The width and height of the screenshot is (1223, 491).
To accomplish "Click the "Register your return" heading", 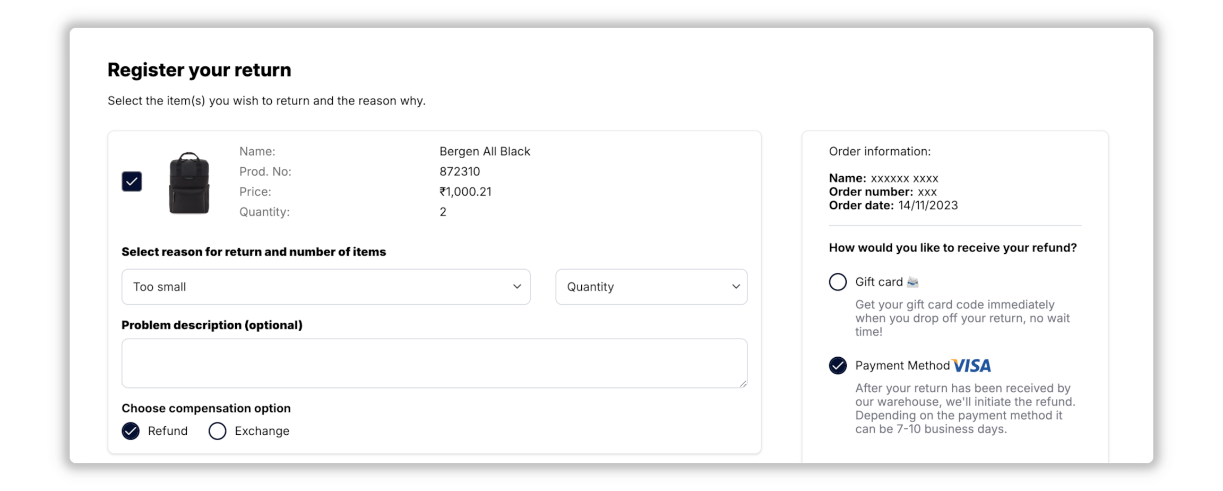I will 199,70.
